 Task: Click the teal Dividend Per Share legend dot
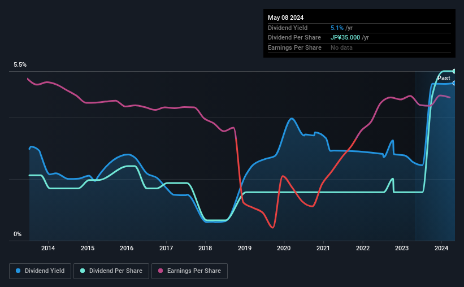83,271
